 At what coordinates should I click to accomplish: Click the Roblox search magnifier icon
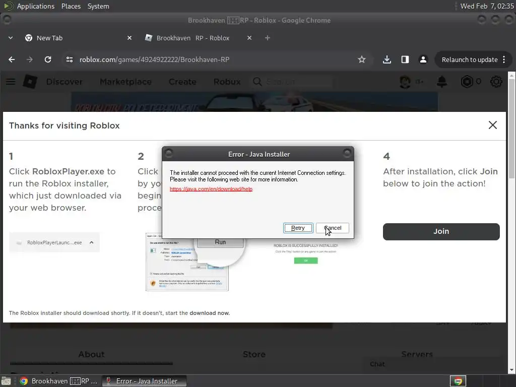coord(257,82)
